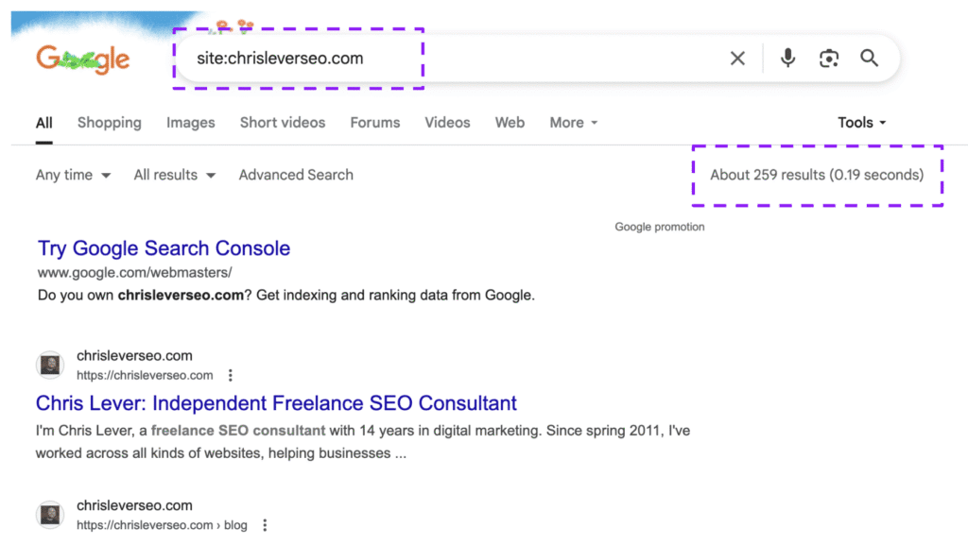Click the favicon of the blog result
Viewport: 968px width, 545px height.
[51, 515]
